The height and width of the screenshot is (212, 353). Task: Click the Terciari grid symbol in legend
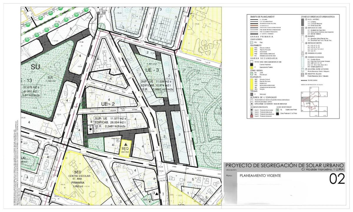tap(252, 94)
